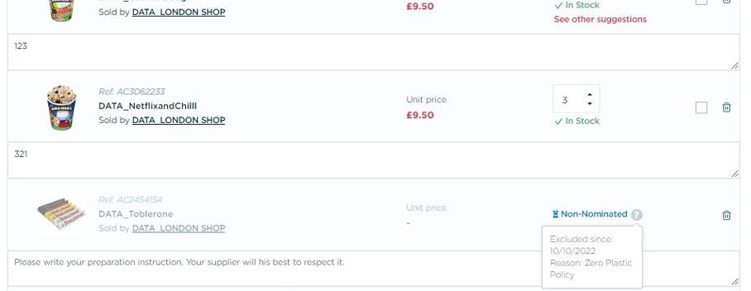Click the Toblerone product thumbnail

[61, 213]
